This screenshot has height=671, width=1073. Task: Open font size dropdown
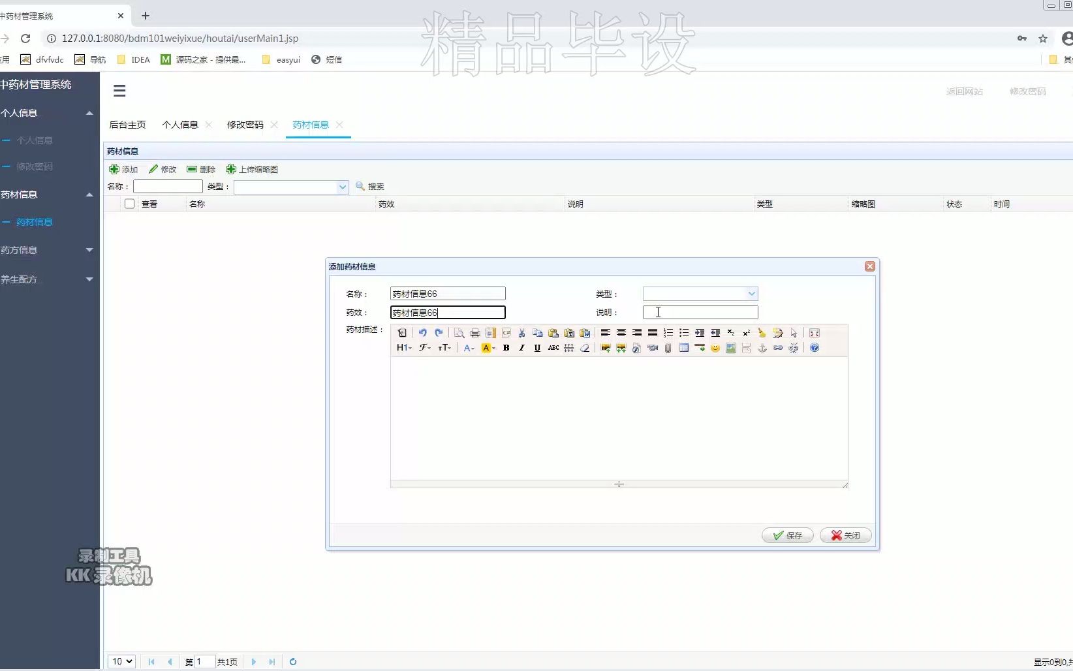[x=444, y=348]
